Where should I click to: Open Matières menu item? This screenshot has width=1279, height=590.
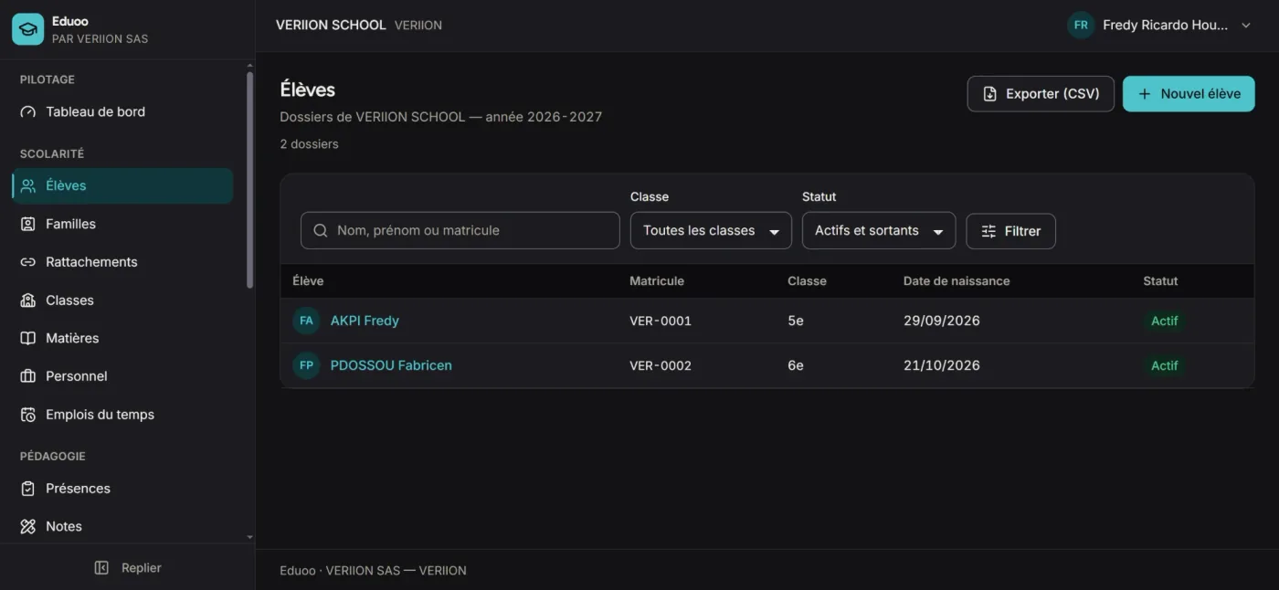122,338
